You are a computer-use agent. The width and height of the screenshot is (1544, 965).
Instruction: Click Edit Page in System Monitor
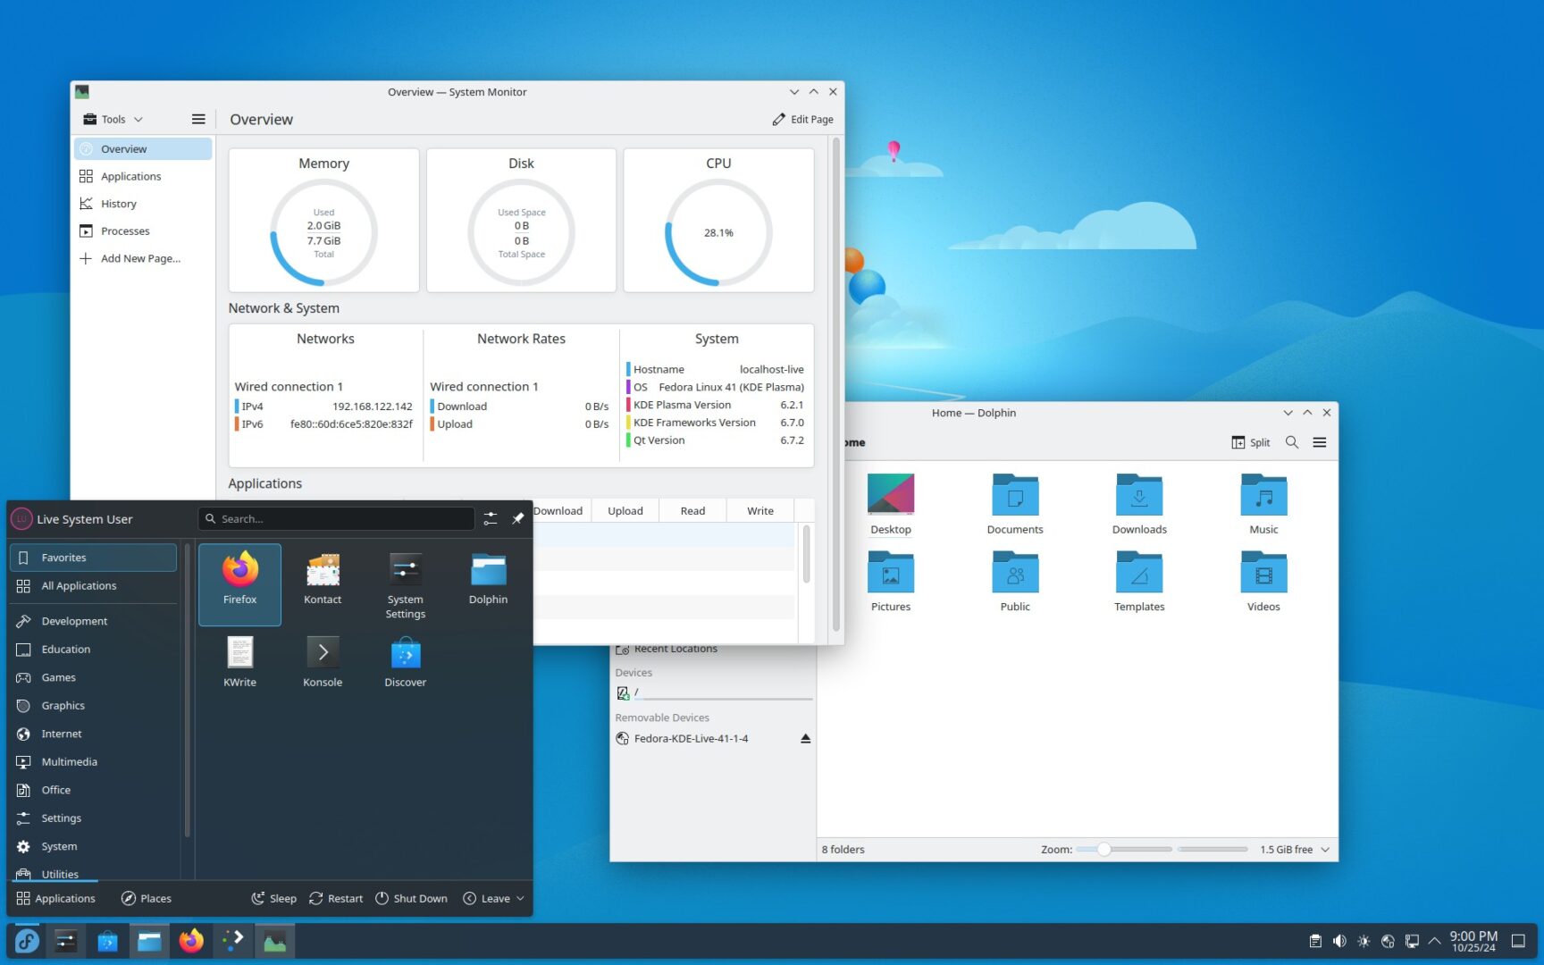802,119
